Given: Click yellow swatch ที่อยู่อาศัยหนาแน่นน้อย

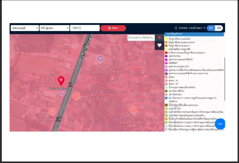Looking at the screenshot, I should [x=166, y=39].
